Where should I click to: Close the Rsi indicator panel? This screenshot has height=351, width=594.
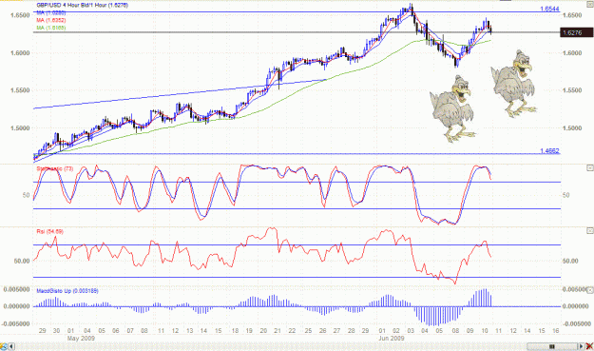pos(590,230)
